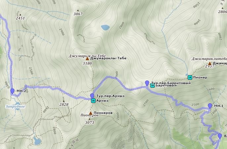Click the 1A badge next to Пионер
This screenshot has width=227, height=149.
(x=190, y=77)
